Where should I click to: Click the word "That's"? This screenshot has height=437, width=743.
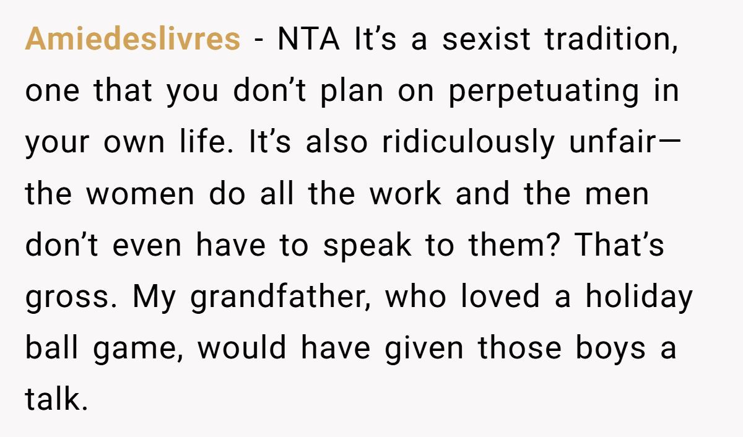click(620, 246)
